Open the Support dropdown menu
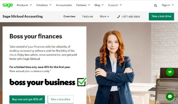This screenshot has height=104, width=178. tap(115, 5)
